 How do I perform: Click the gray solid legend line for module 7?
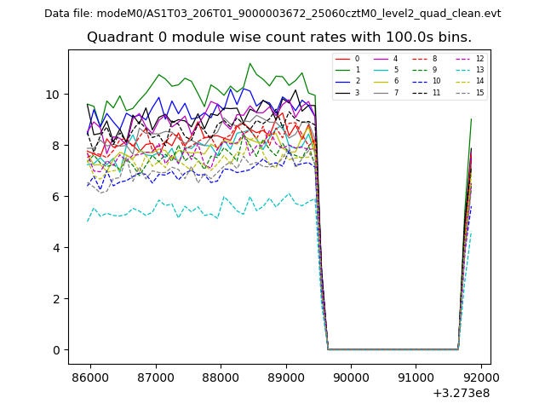pyautogui.click(x=381, y=92)
